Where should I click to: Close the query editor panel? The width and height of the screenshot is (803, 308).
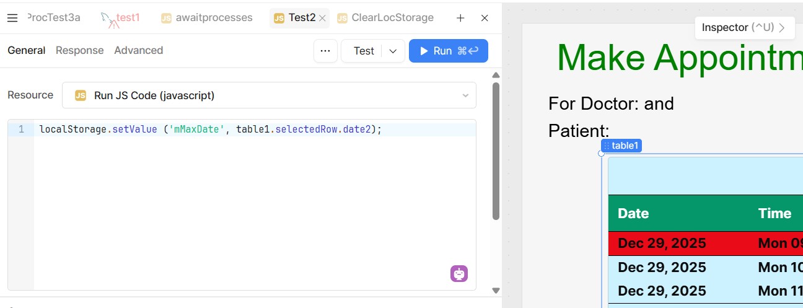coord(485,18)
